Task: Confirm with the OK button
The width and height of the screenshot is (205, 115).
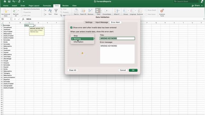Action: point(133,70)
